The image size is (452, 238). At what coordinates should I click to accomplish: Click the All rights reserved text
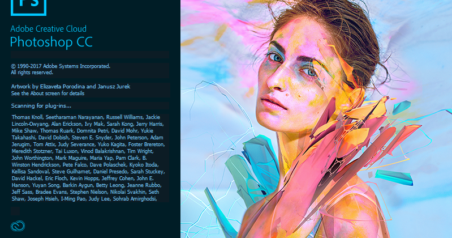pos(32,73)
